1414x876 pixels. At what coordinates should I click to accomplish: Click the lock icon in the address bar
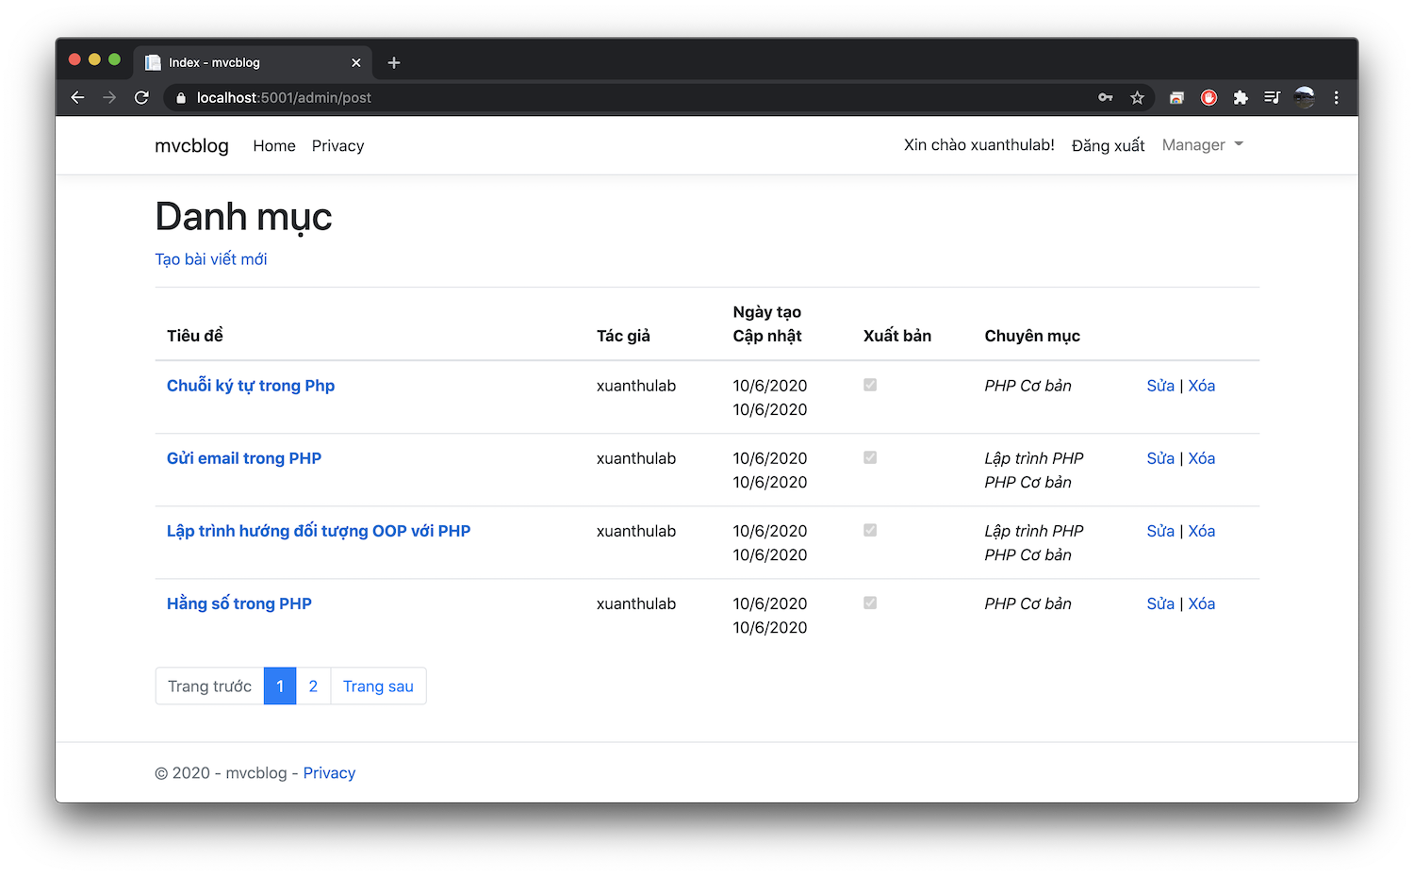click(x=181, y=98)
